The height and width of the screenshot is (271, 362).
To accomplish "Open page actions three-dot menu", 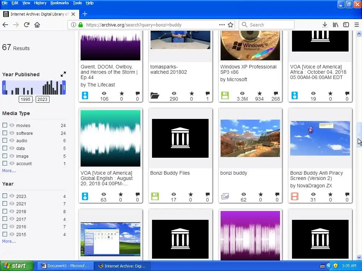I will [222, 25].
